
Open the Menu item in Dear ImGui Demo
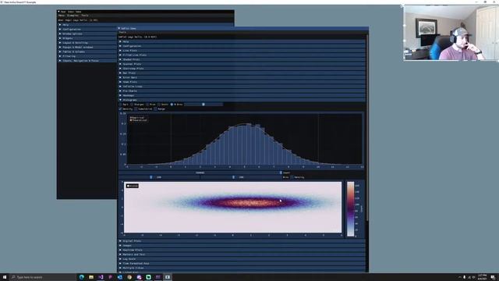pyautogui.click(x=62, y=16)
